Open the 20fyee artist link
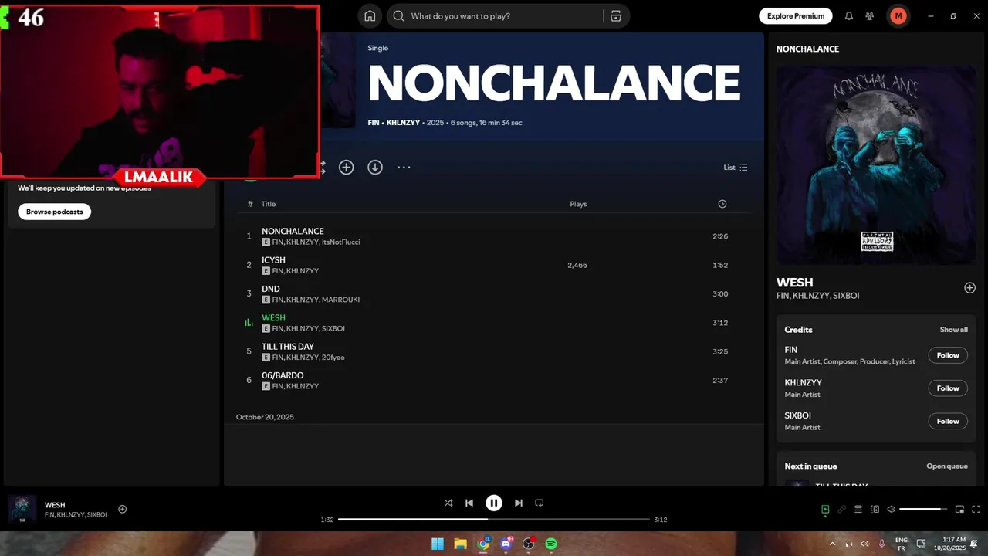 click(x=333, y=358)
